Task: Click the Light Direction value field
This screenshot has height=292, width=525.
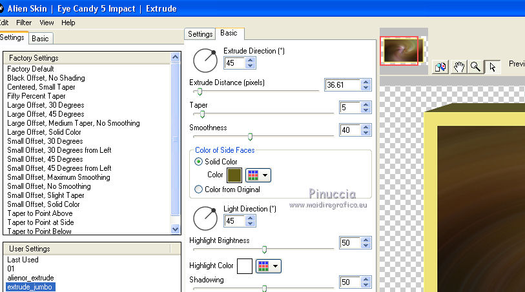Action: (x=235, y=221)
